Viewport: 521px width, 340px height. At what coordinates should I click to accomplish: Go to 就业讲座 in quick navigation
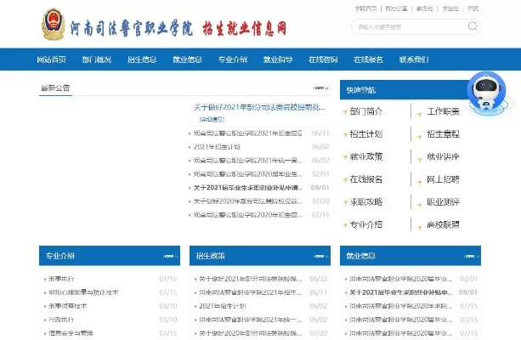coord(443,156)
